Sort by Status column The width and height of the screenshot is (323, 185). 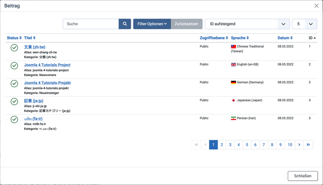[x=14, y=38]
